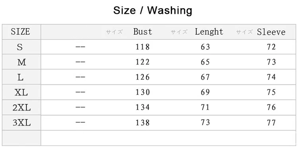Click length value 71

click(205, 107)
